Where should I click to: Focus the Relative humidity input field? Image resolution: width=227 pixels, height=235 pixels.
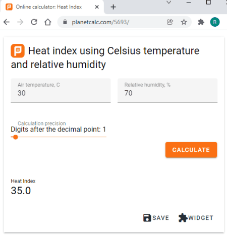(x=167, y=90)
